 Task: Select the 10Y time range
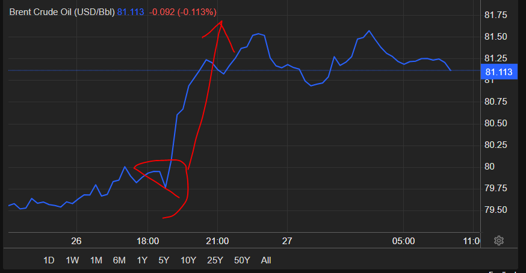pyautogui.click(x=188, y=260)
